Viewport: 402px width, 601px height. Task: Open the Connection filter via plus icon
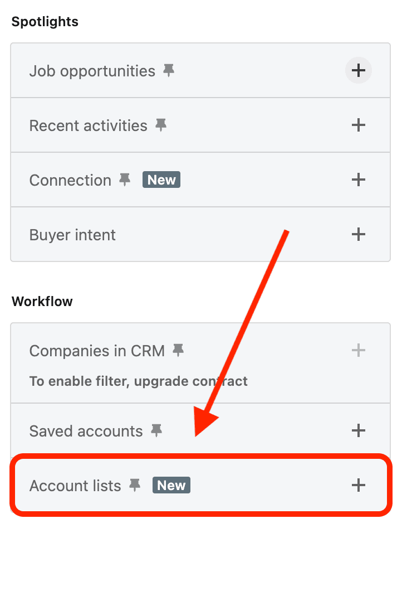[x=359, y=180]
